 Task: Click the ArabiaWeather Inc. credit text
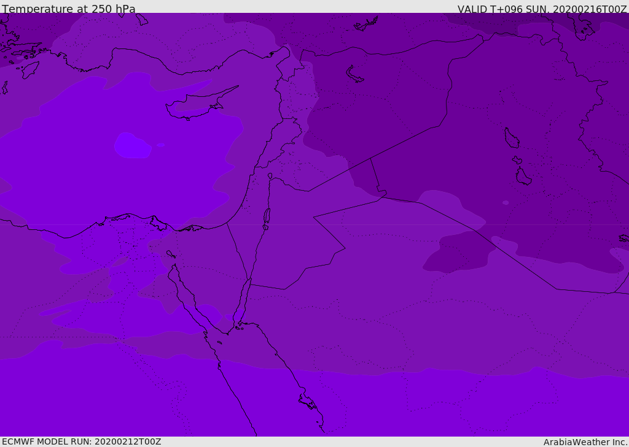pos(585,441)
